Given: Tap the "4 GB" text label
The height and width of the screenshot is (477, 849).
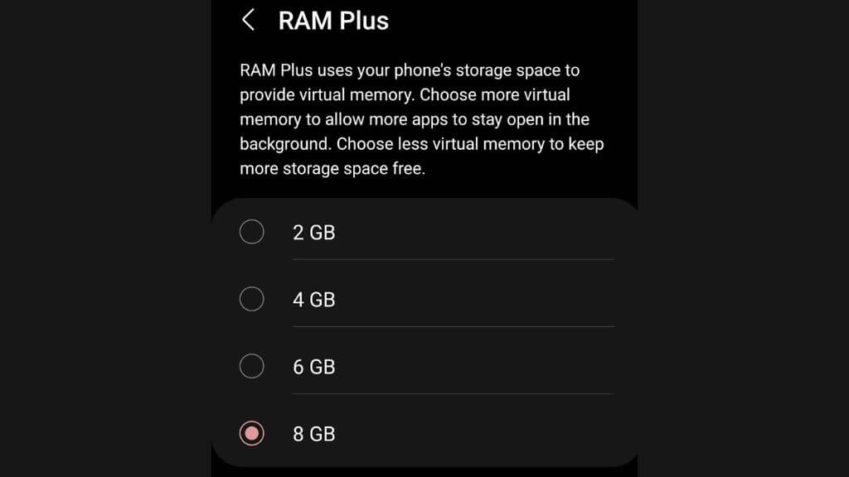Looking at the screenshot, I should tap(314, 300).
